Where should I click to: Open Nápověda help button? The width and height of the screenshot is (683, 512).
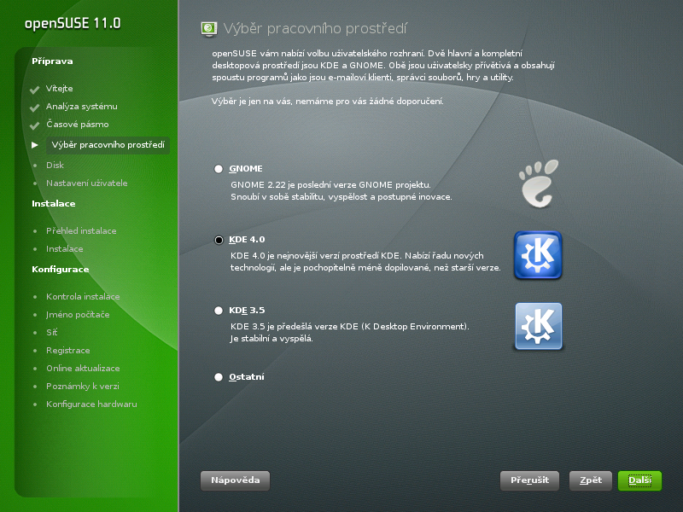[236, 480]
